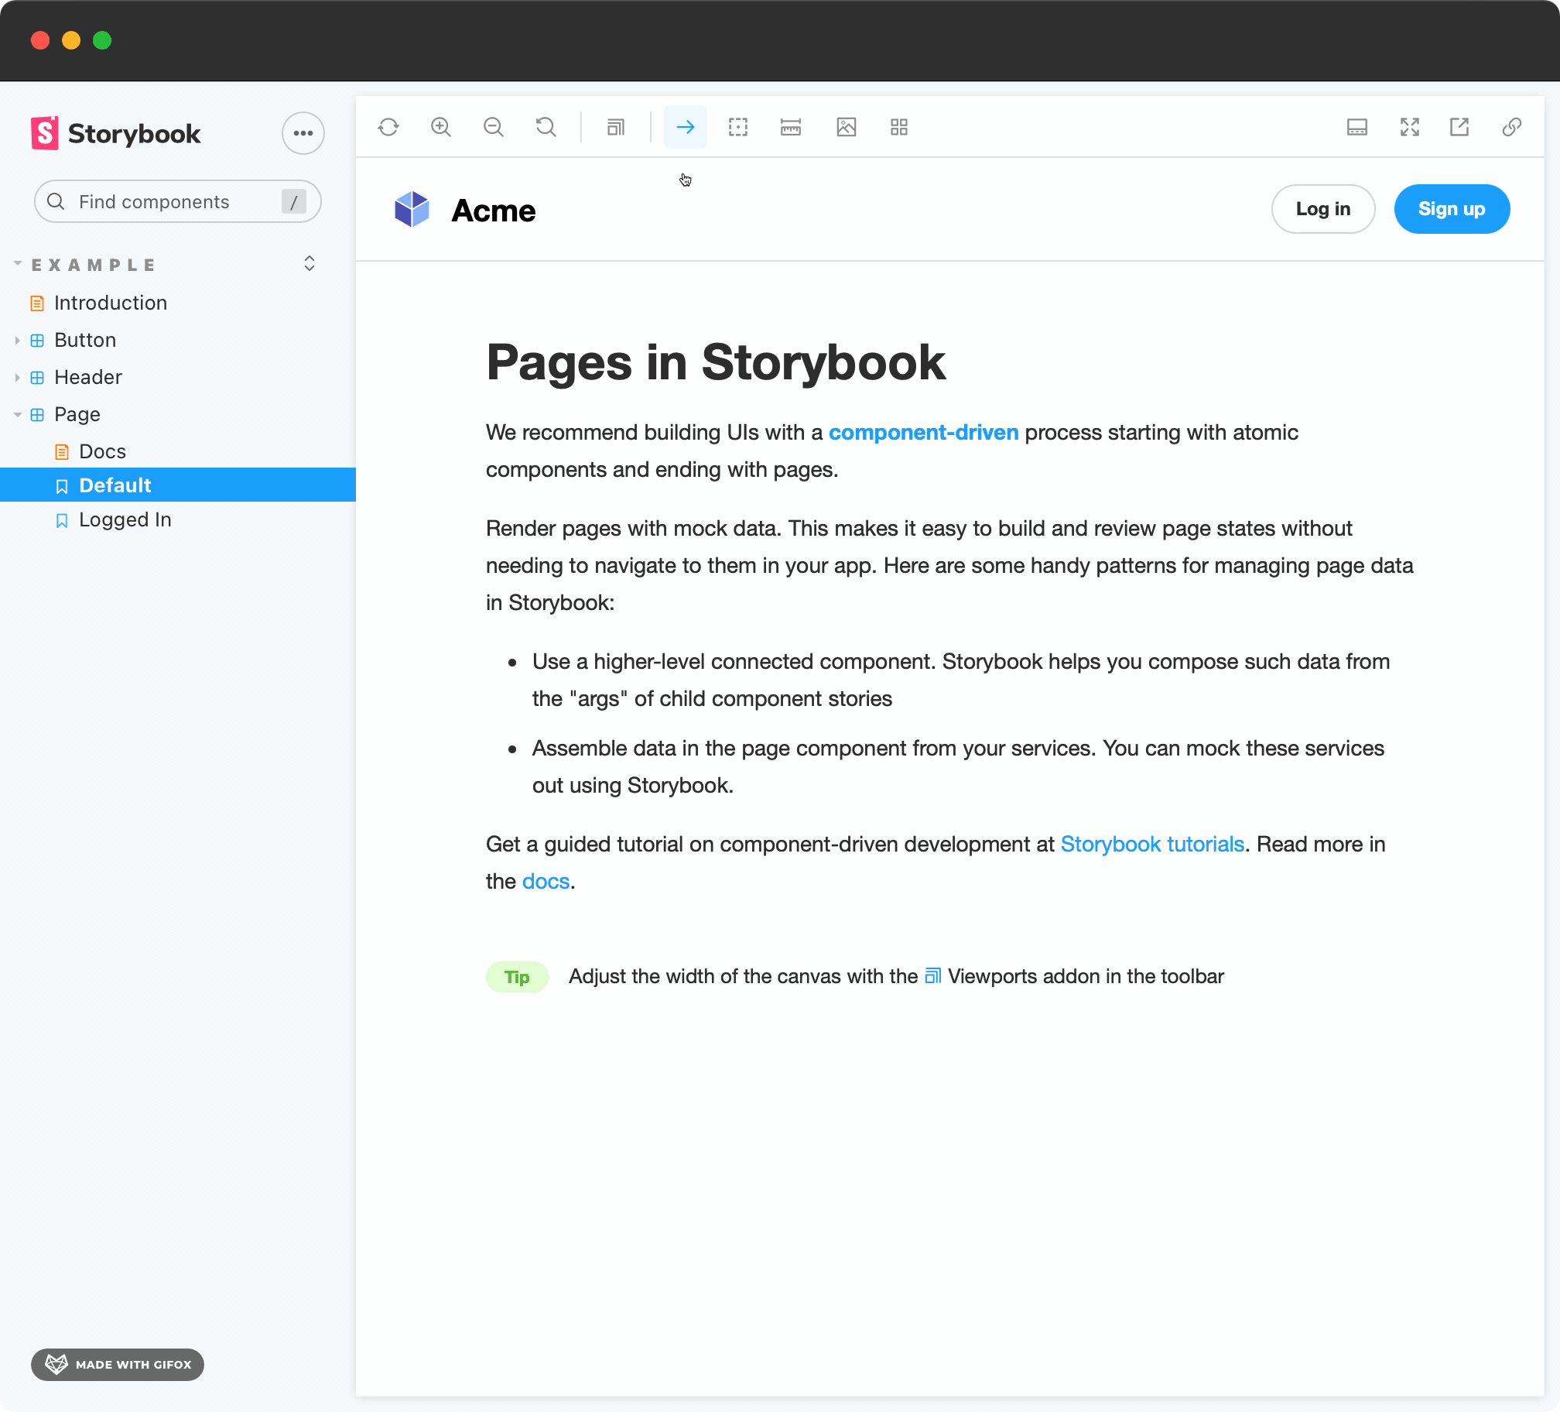Open the Introduction document

[x=111, y=303]
